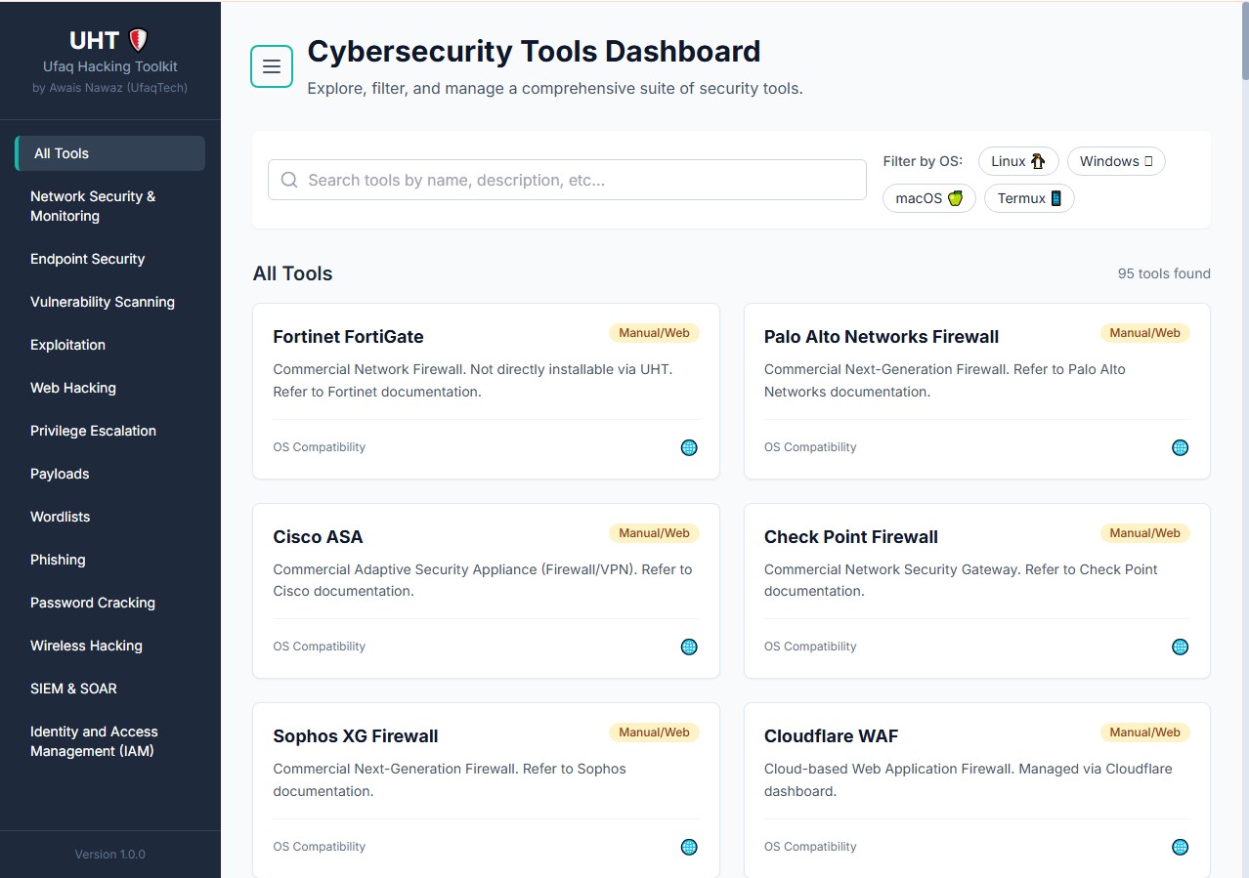Image resolution: width=1249 pixels, height=878 pixels.
Task: Toggle the Termux OS filter
Action: click(x=1028, y=198)
